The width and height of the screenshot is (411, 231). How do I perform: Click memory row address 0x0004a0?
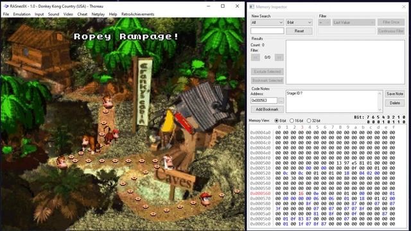point(260,133)
